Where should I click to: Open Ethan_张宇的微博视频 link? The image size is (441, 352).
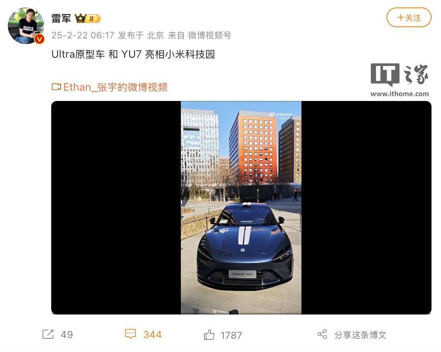click(115, 87)
